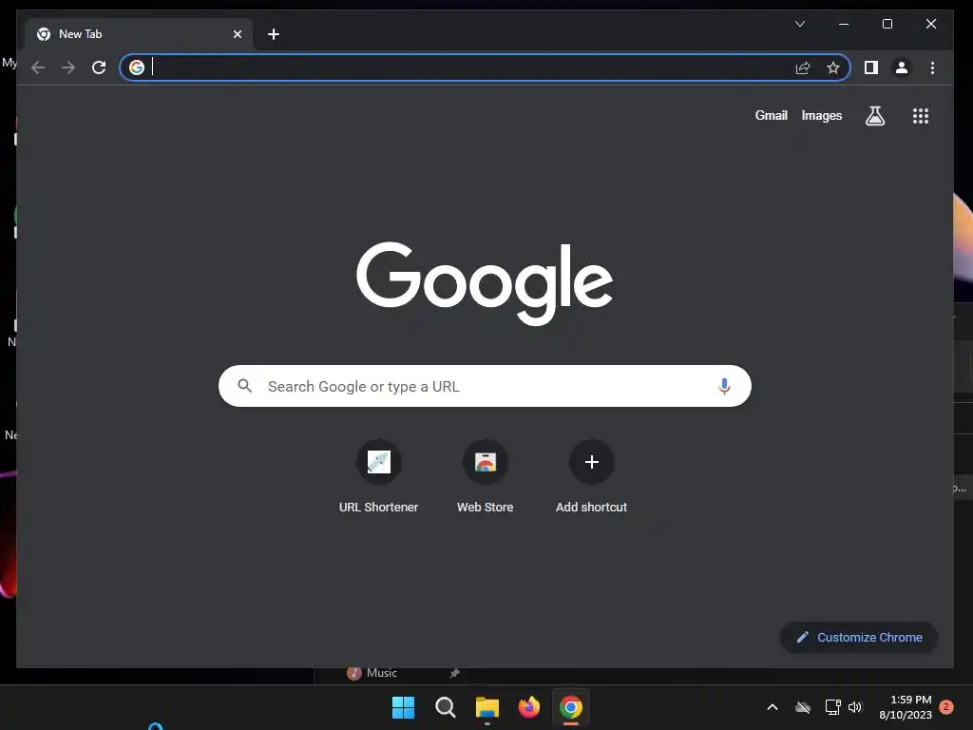Screen dimensions: 973x730
Task: Click the OneDrive cloud tray icon
Action: 803,707
